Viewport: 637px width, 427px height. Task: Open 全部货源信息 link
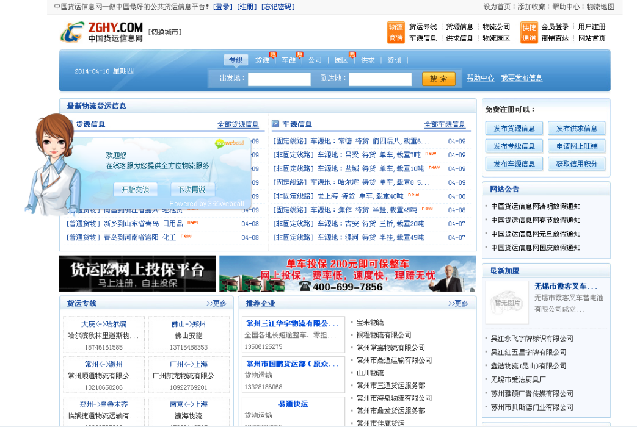[238, 124]
